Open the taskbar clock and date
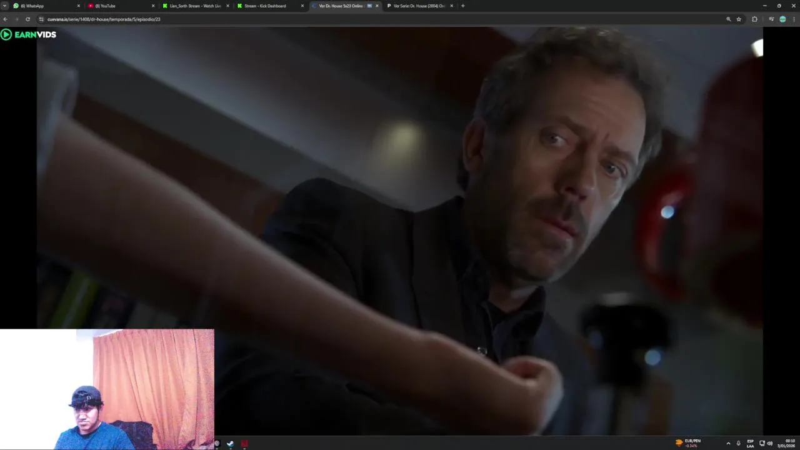800x450 pixels. (787, 443)
